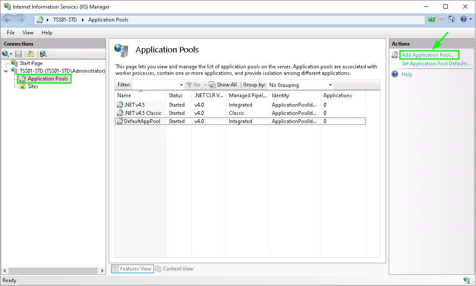Click Add Application Pool link

428,55
